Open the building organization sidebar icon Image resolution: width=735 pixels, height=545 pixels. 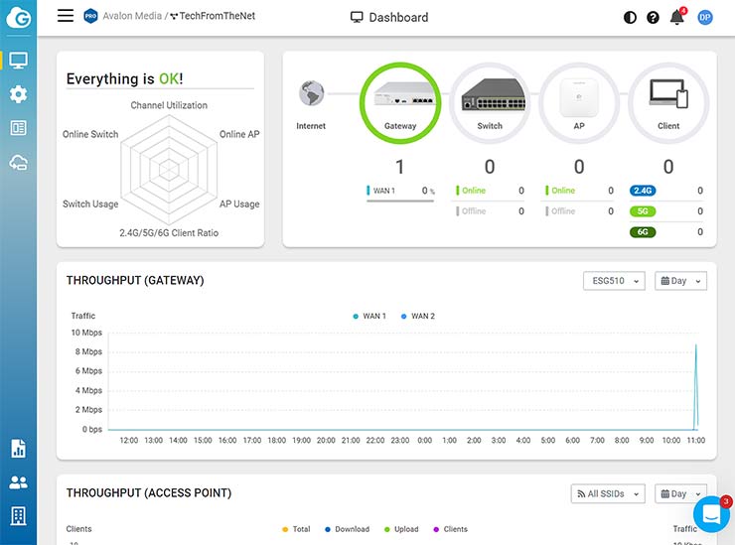[x=18, y=516]
